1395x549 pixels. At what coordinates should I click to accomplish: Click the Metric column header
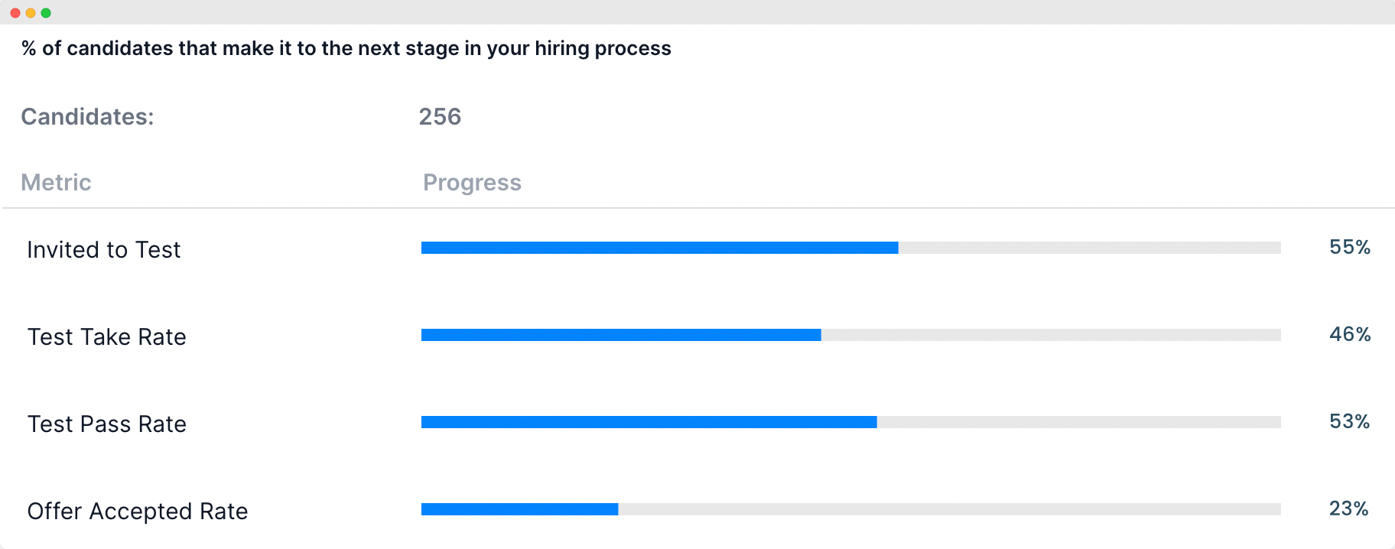coord(56,182)
